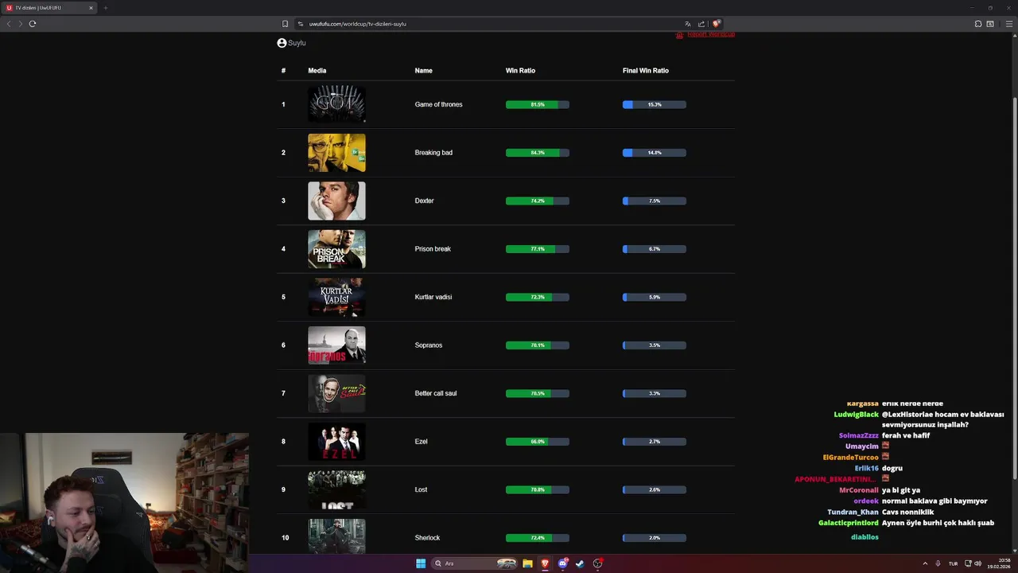This screenshot has width=1018, height=573.
Task: Click Dexter's green win ratio bar
Action: (x=538, y=201)
